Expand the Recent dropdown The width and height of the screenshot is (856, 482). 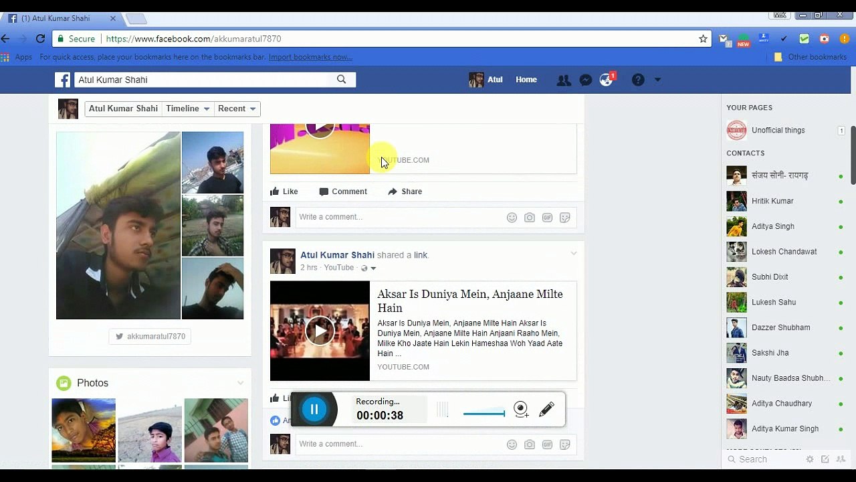point(237,108)
